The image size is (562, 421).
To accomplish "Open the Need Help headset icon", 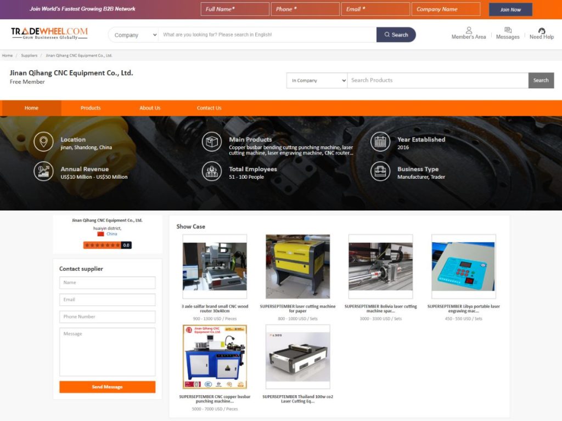I will (542, 31).
